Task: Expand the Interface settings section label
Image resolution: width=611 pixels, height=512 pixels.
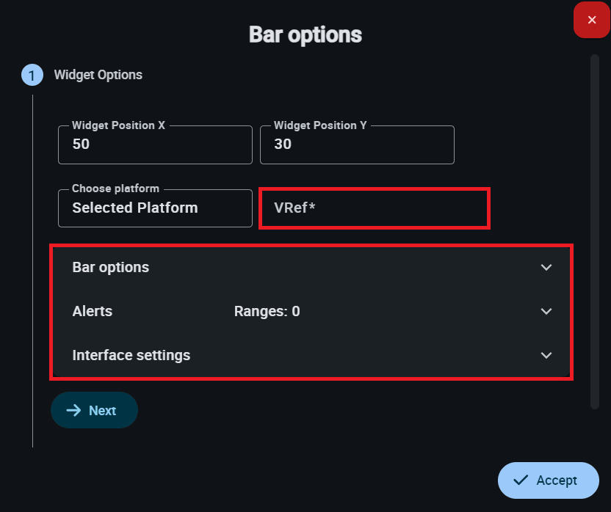Action: (131, 355)
